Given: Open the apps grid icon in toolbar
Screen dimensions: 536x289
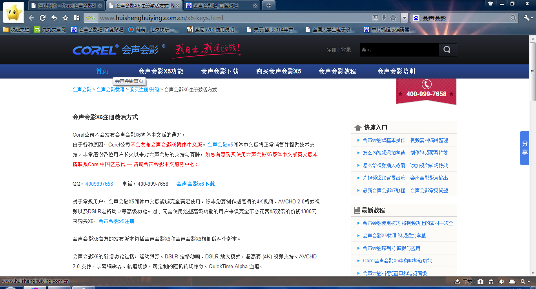Looking at the screenshot, I should [x=77, y=18].
